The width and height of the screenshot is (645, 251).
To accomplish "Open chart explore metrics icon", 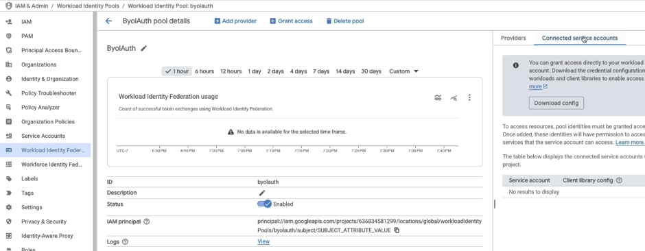I will [x=454, y=98].
